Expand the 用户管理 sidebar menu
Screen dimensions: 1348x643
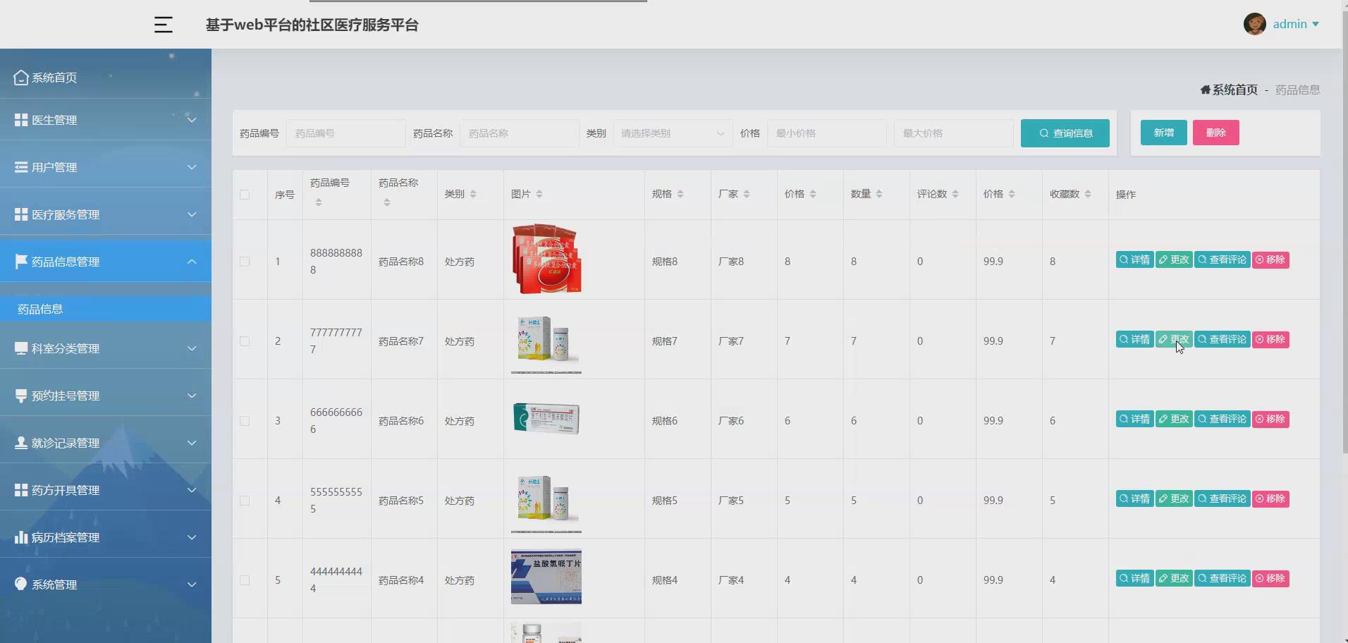tap(106, 167)
